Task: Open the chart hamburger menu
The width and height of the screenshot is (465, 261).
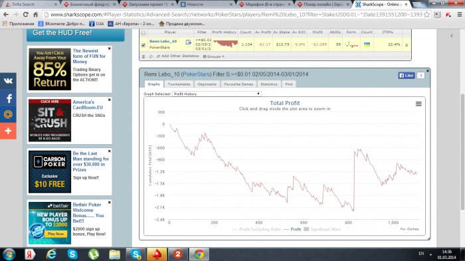Action: [x=418, y=104]
